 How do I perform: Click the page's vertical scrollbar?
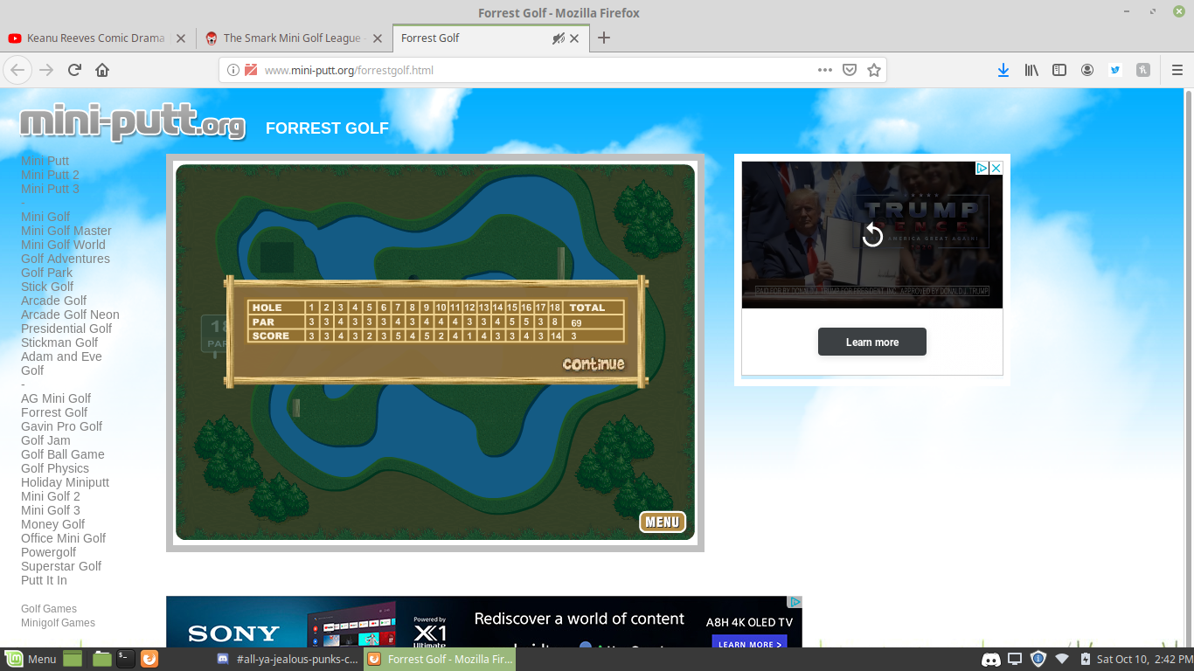(1189, 349)
